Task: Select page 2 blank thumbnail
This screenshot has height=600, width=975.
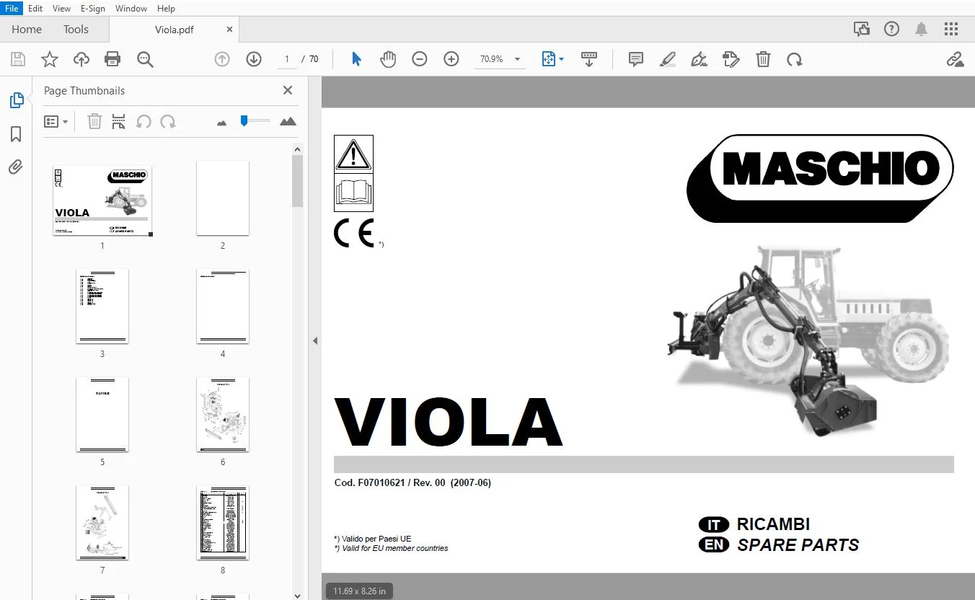Action: coord(223,198)
